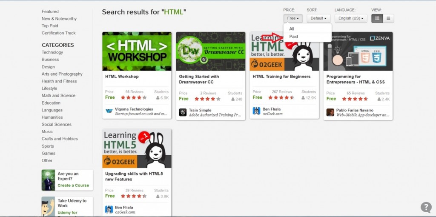This screenshot has width=436, height=217.
Task: Click Train Simple avatar icon
Action: tap(183, 112)
